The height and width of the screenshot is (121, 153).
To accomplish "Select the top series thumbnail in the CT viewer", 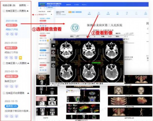I will pos(53,46).
